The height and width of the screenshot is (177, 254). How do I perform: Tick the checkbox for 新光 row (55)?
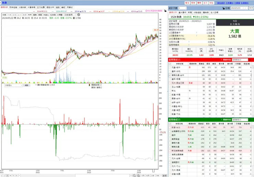click(170, 91)
